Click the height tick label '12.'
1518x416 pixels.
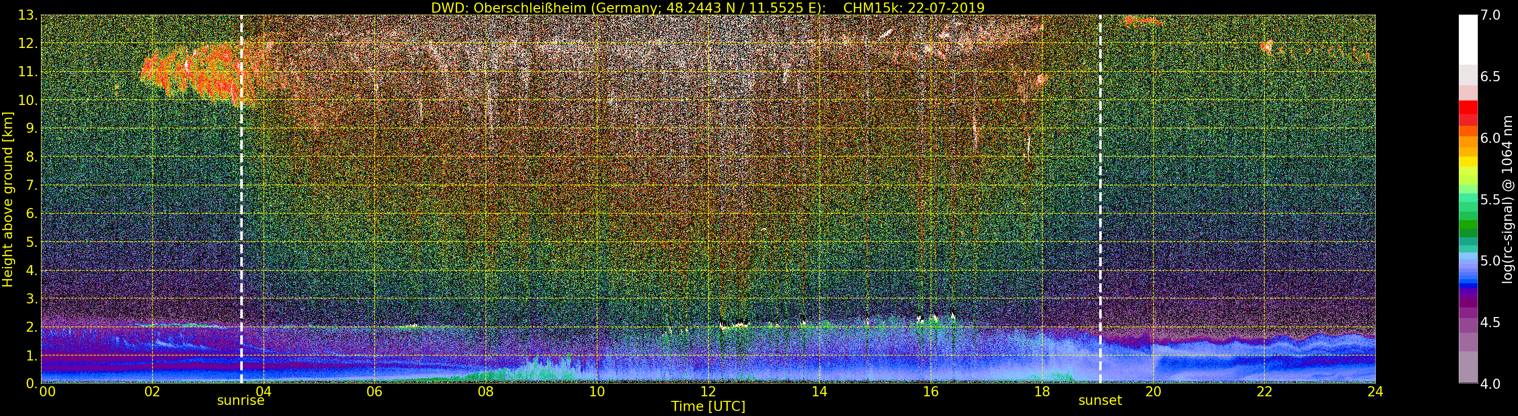[28, 43]
